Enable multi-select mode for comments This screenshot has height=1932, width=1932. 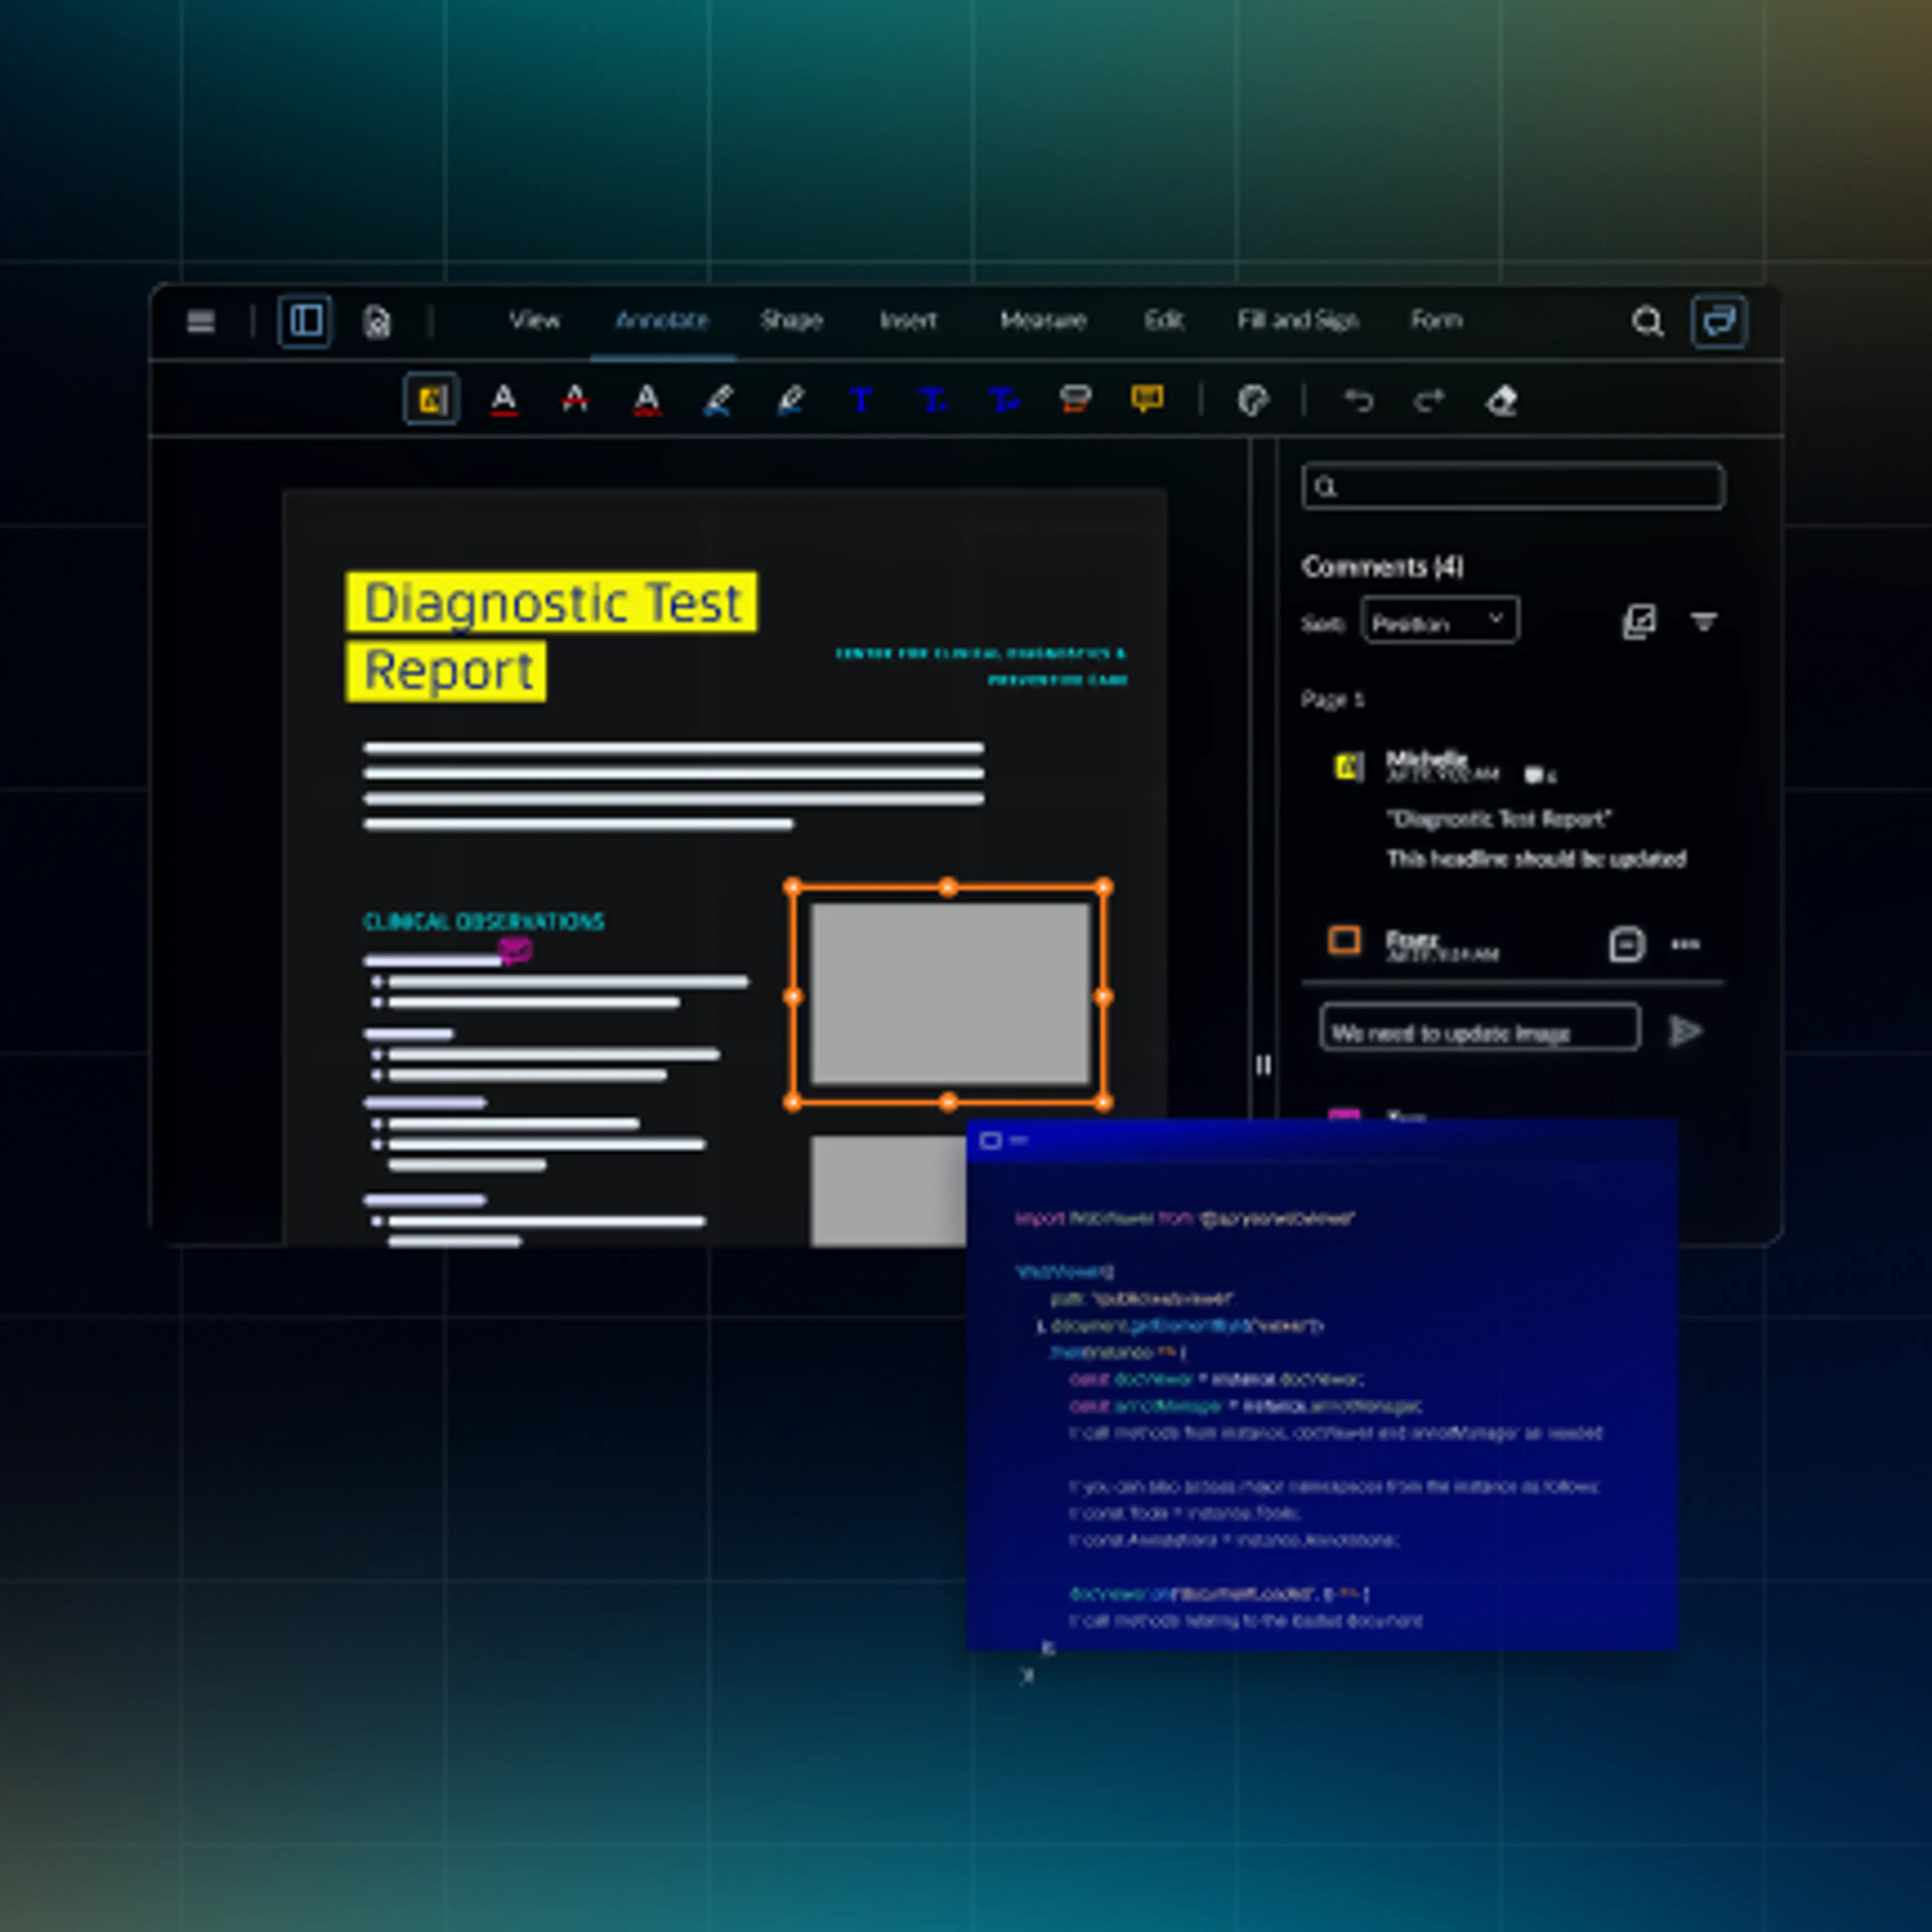pos(1639,621)
